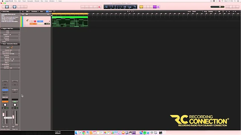This screenshot has width=241, height=135.
Task: Open the orange Latch automation mode dropdown
Action: (33, 24)
